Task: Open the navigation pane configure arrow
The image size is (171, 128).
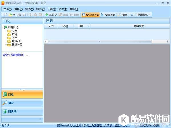Action: tap(40, 119)
